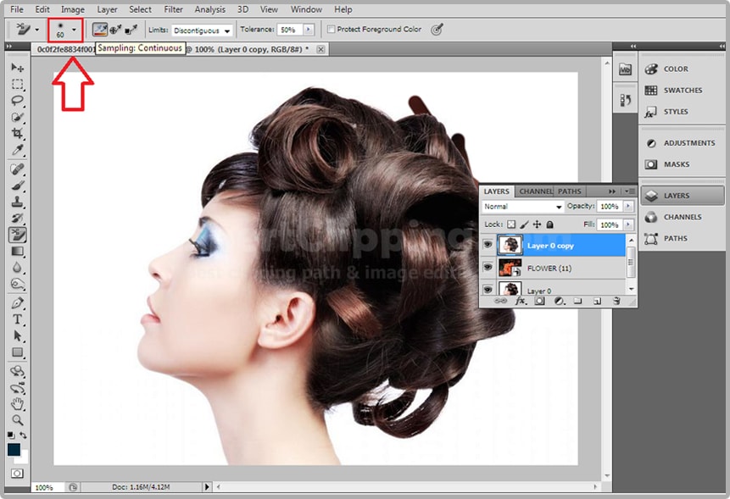
Task: Open the brush size picker dropdown
Action: [x=74, y=30]
